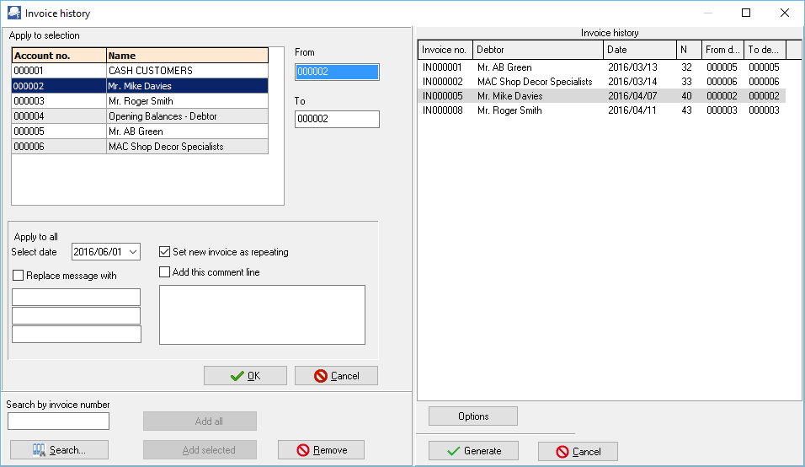Select account row Mr. Roger Smith
The width and height of the screenshot is (805, 467).
140,101
